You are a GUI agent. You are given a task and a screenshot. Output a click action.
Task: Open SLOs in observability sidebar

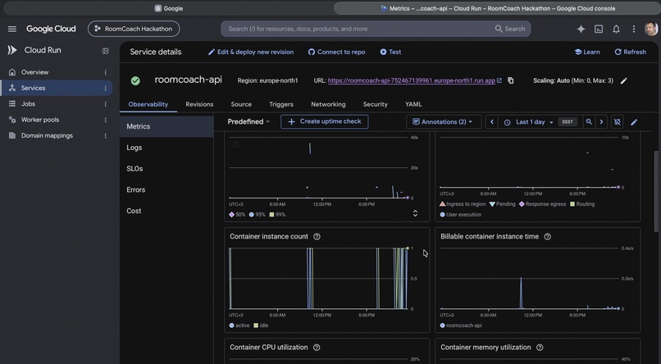pyautogui.click(x=166, y=169)
